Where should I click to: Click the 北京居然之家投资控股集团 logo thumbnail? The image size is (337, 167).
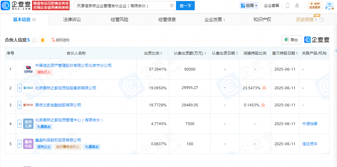click(x=28, y=88)
